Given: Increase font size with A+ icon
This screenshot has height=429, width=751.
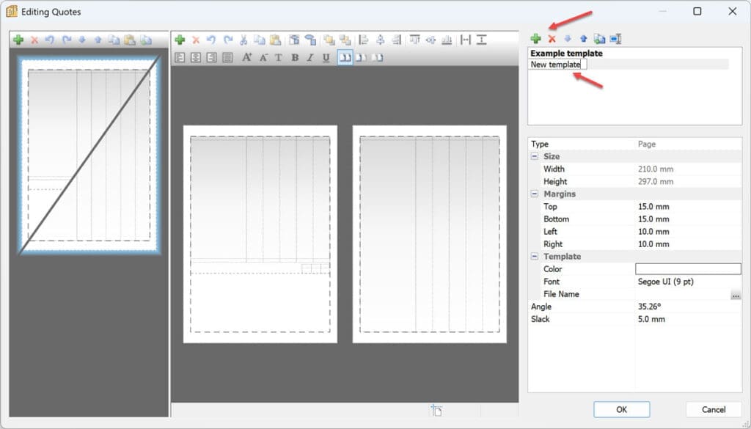Looking at the screenshot, I should 246,58.
